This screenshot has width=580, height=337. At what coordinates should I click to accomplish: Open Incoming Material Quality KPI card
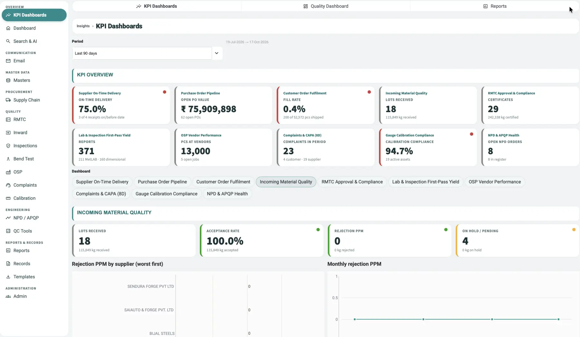[428, 105]
